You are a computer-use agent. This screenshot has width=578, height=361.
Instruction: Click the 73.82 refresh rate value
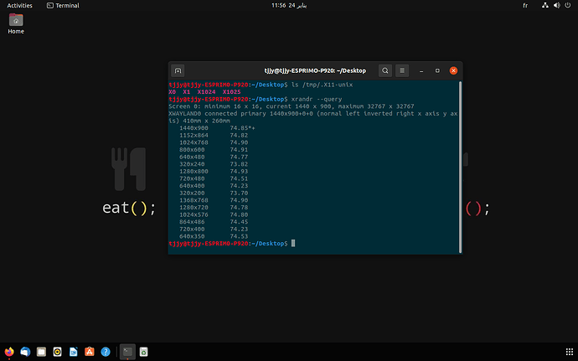(x=239, y=164)
